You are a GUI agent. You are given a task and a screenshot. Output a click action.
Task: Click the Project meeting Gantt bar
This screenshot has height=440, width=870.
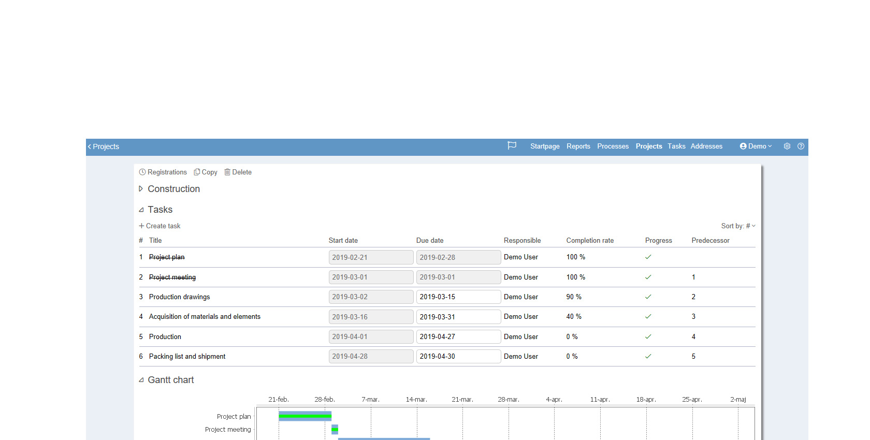(x=335, y=429)
